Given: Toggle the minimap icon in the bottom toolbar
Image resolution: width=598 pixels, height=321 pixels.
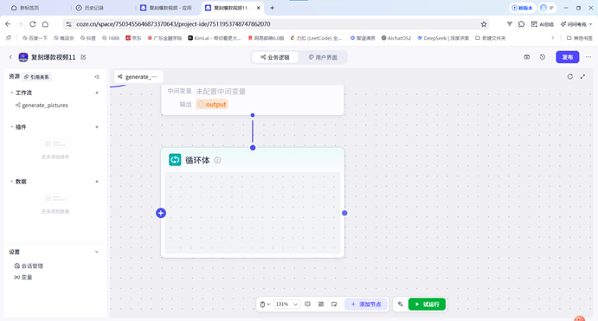Looking at the screenshot, I should [x=334, y=305].
